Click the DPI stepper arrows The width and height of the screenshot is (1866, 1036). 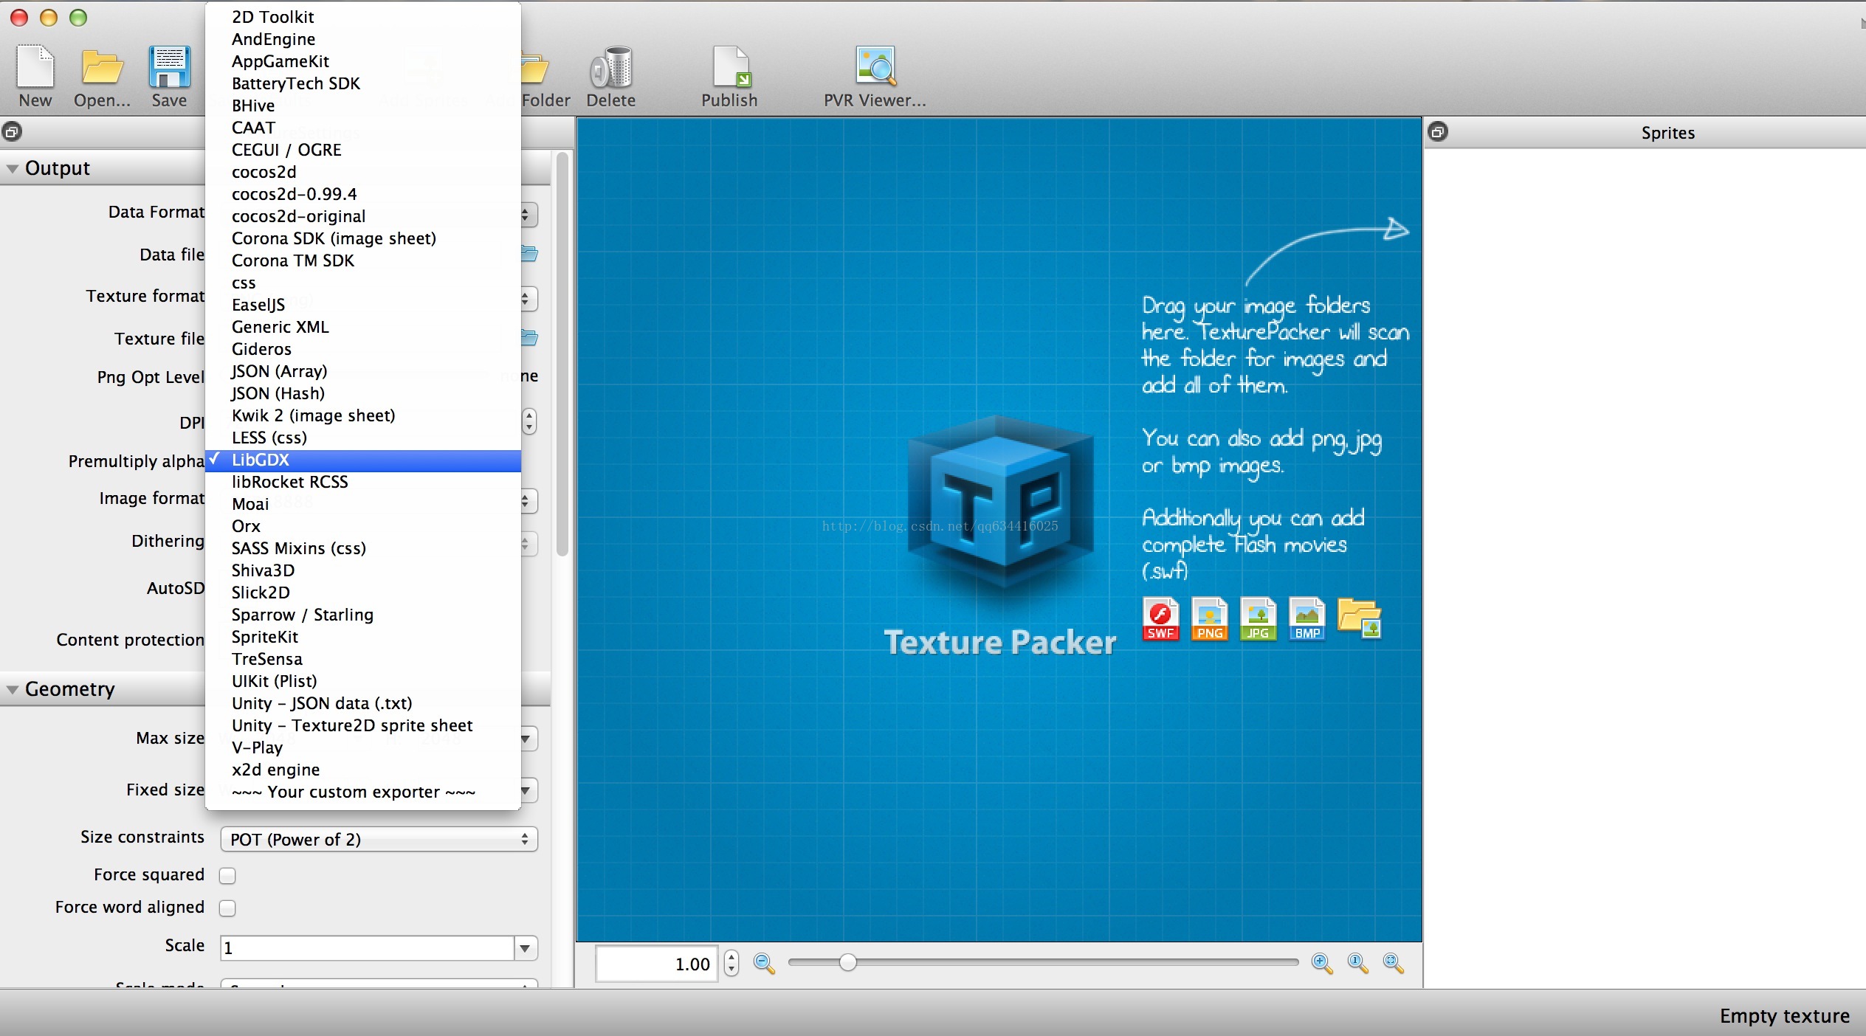529,421
